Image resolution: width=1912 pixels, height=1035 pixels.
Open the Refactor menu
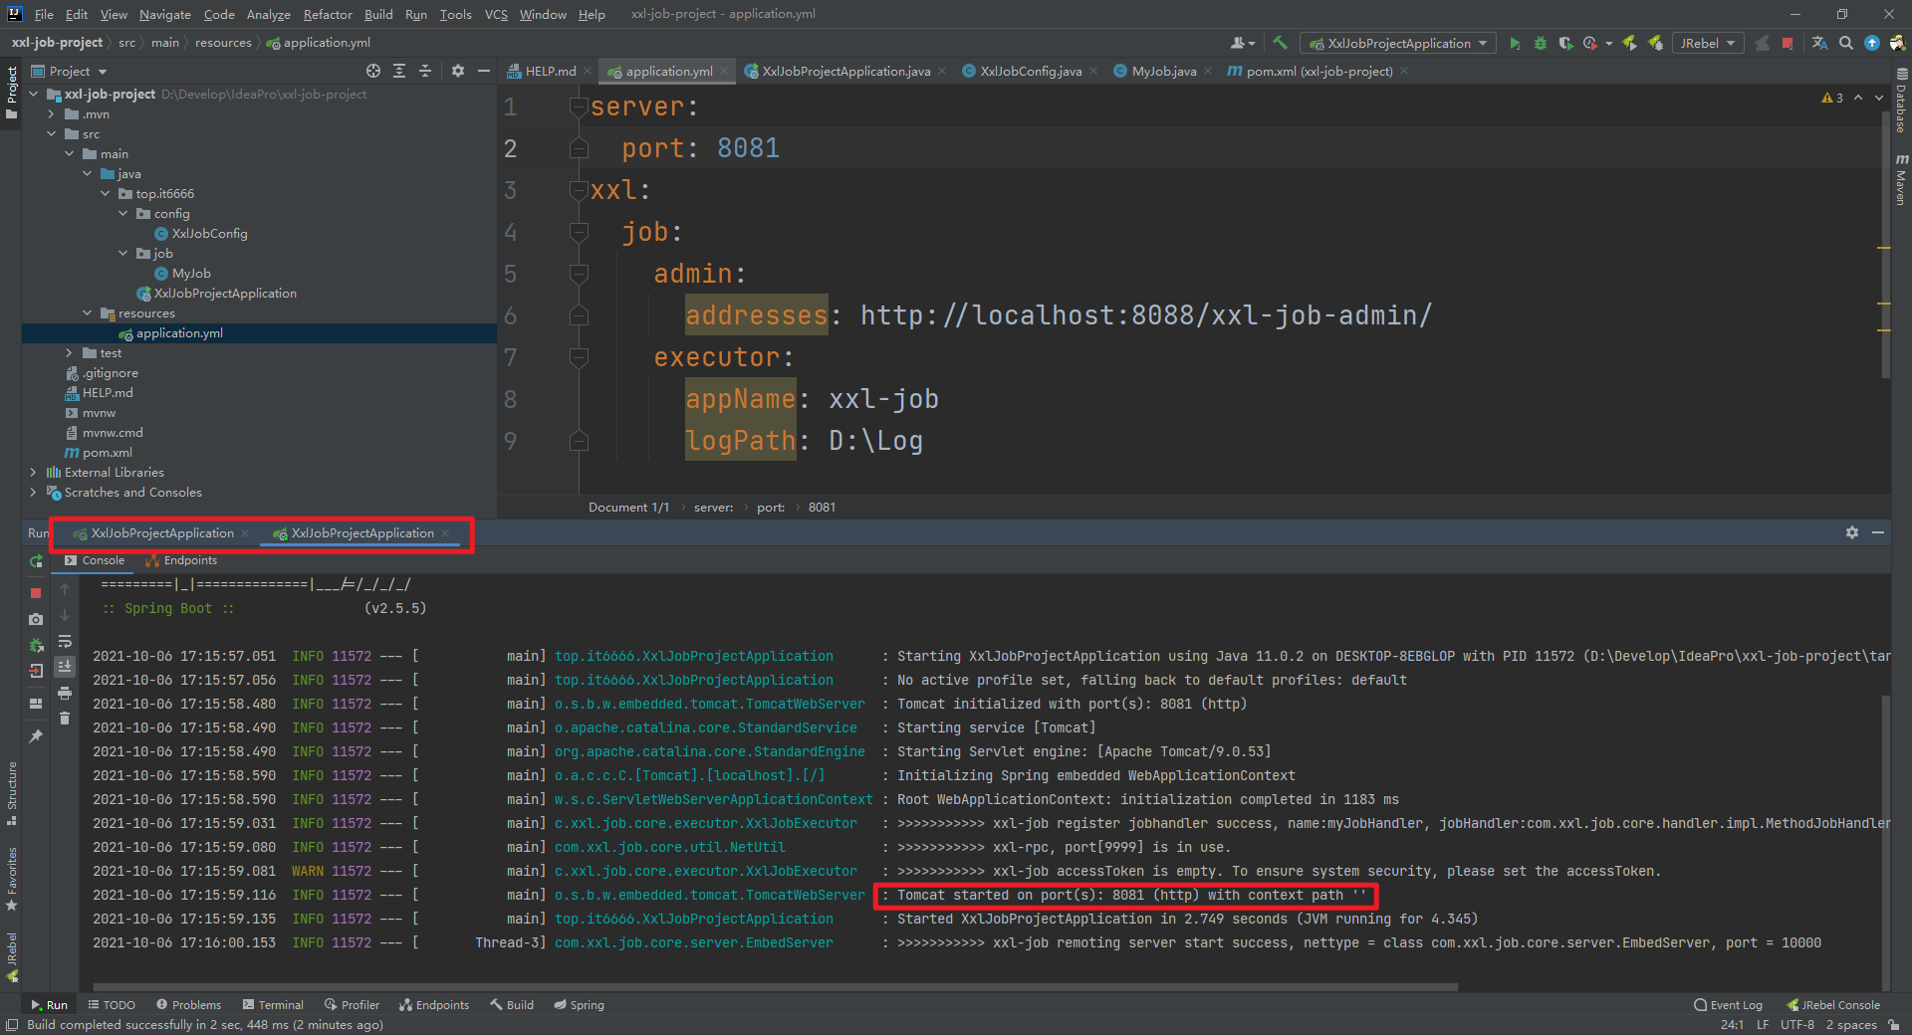(328, 14)
